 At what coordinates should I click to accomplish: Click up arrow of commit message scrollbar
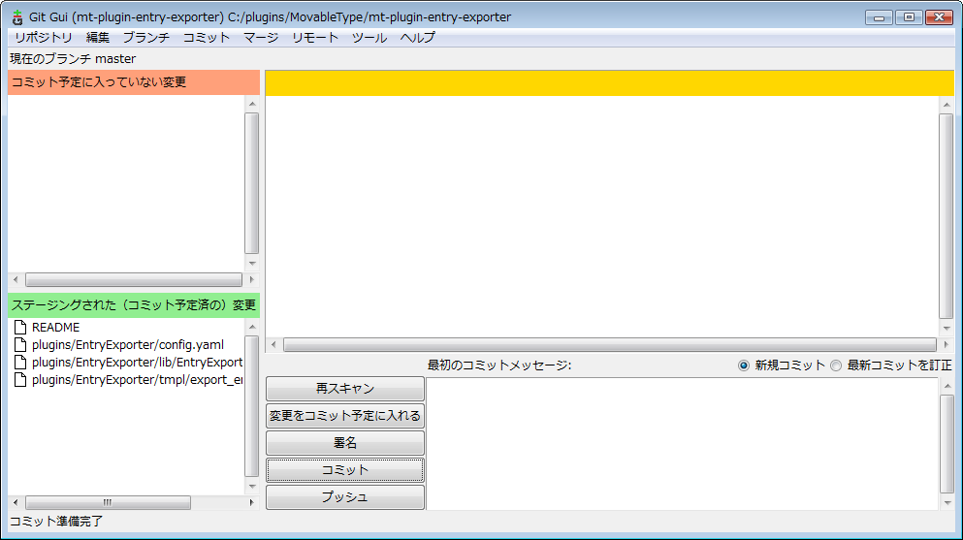click(x=947, y=386)
